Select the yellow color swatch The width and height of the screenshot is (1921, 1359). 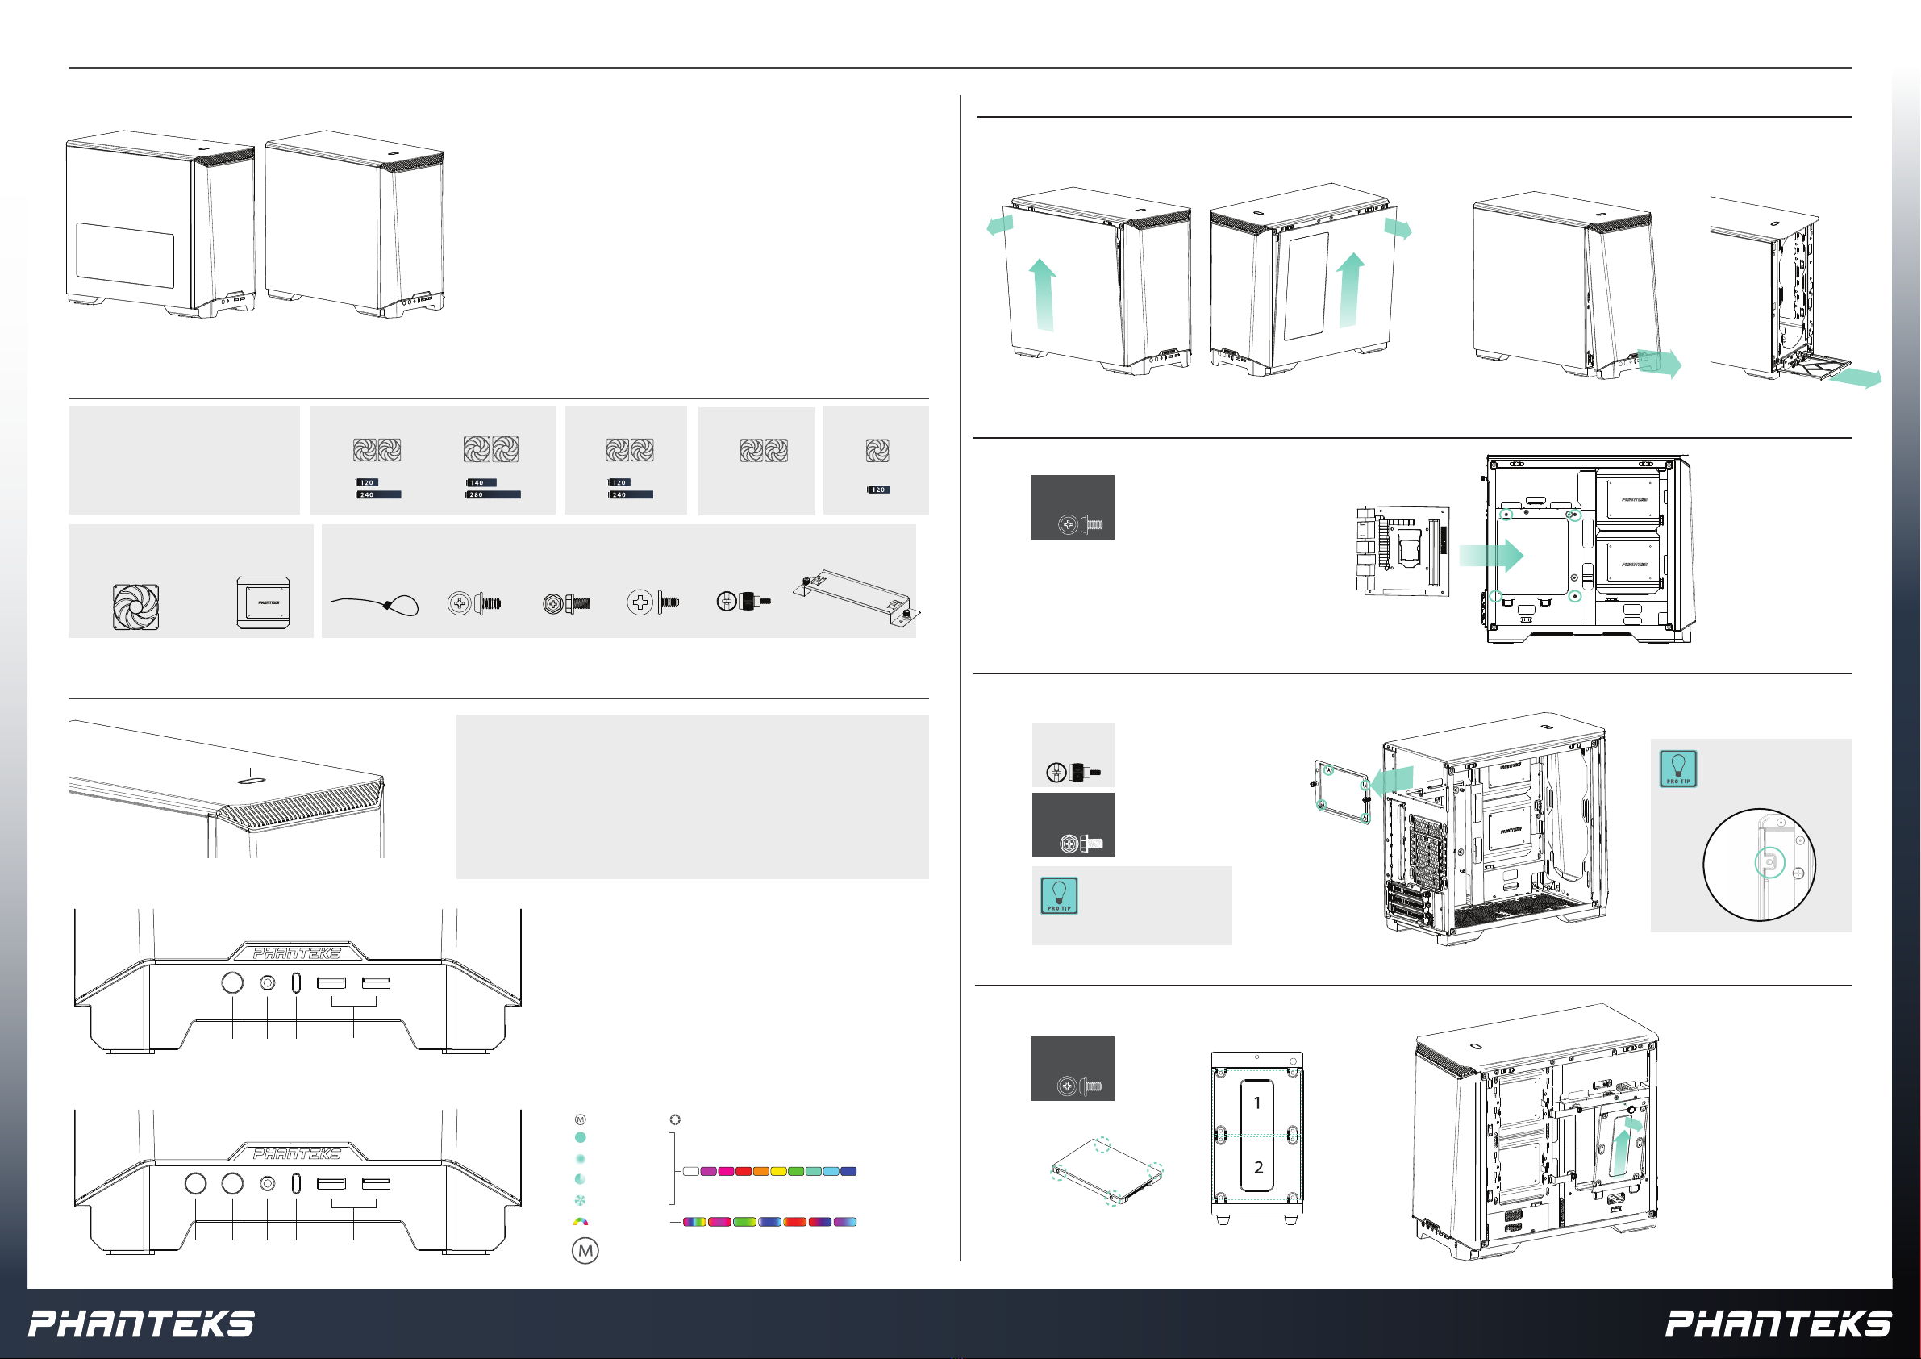(x=778, y=1172)
